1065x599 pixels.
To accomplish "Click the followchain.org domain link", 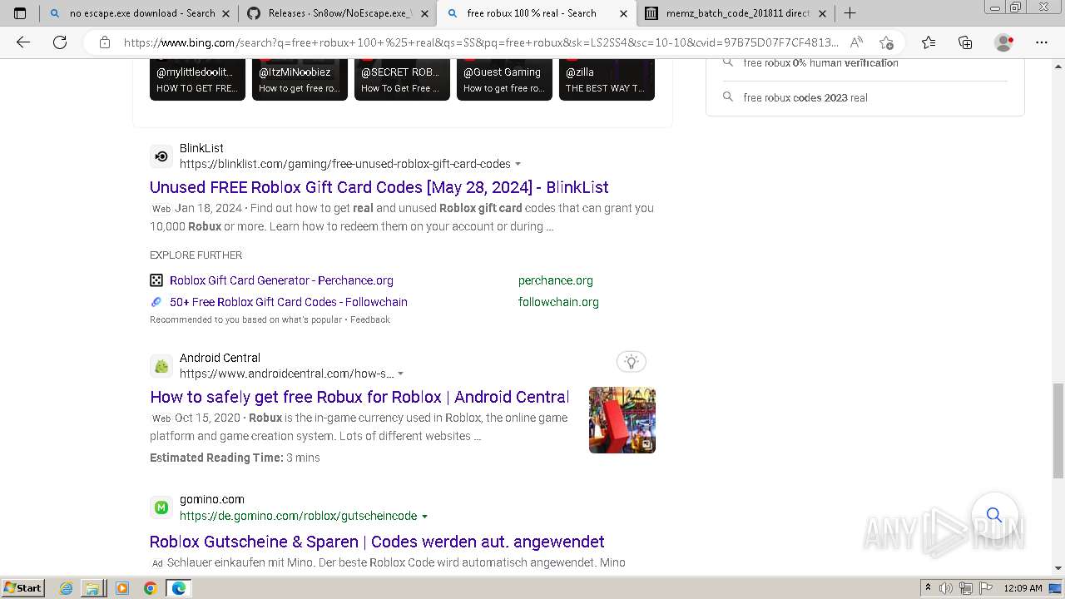I will click(x=558, y=302).
